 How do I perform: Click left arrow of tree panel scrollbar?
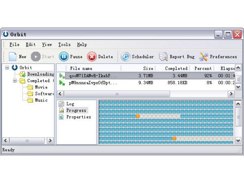tap(6, 140)
